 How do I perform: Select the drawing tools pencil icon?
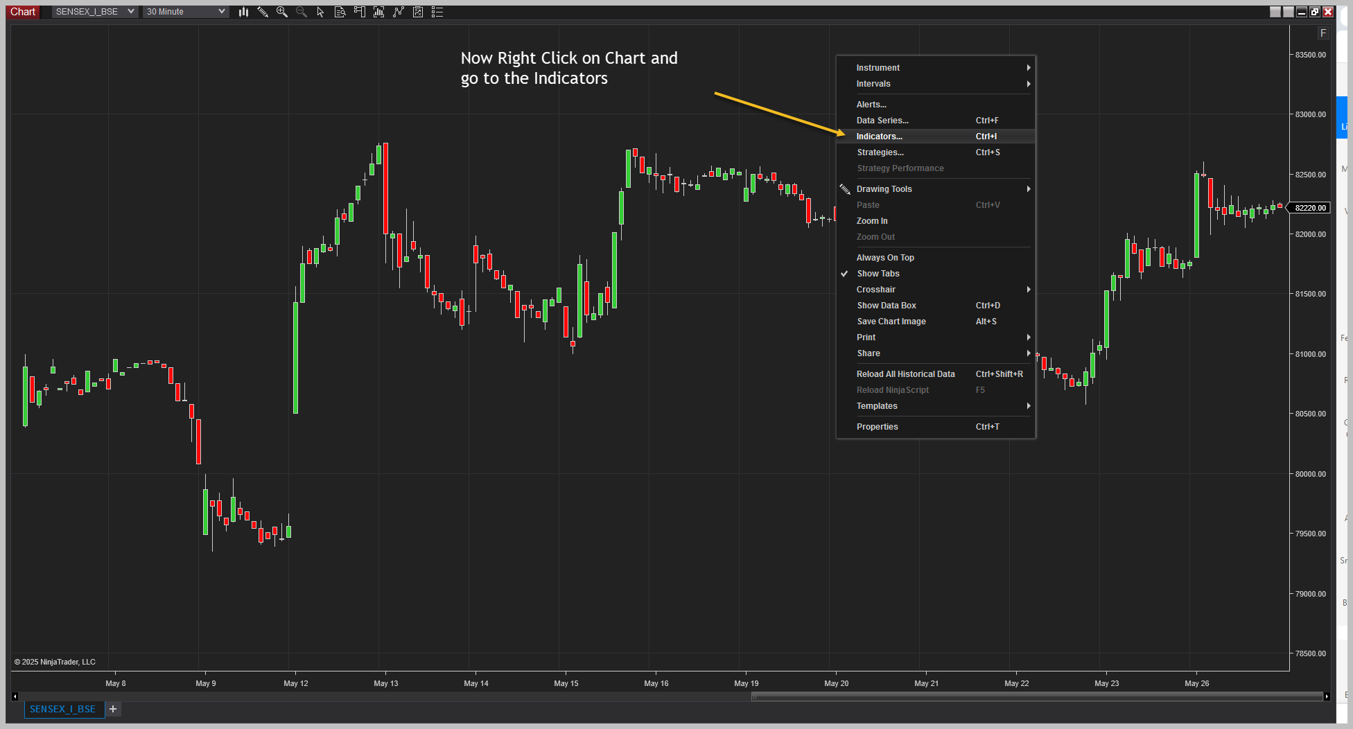click(263, 12)
